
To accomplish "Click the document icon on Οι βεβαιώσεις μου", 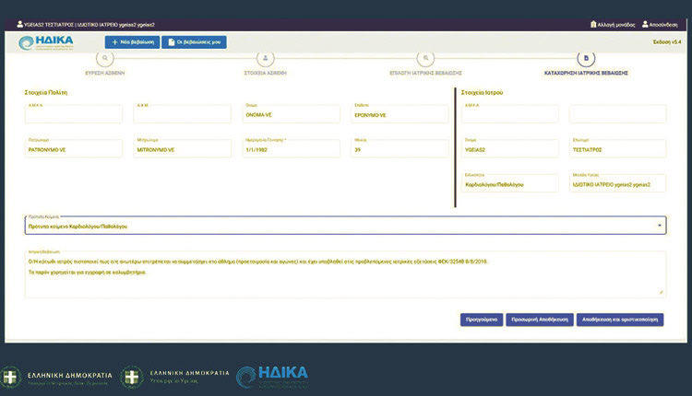I will coord(172,42).
